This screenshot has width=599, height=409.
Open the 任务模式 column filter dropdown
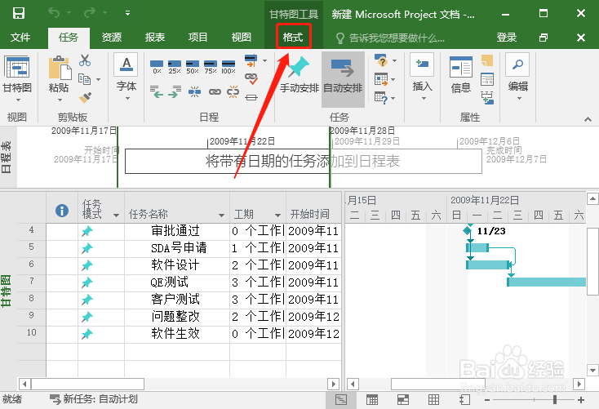(x=116, y=216)
